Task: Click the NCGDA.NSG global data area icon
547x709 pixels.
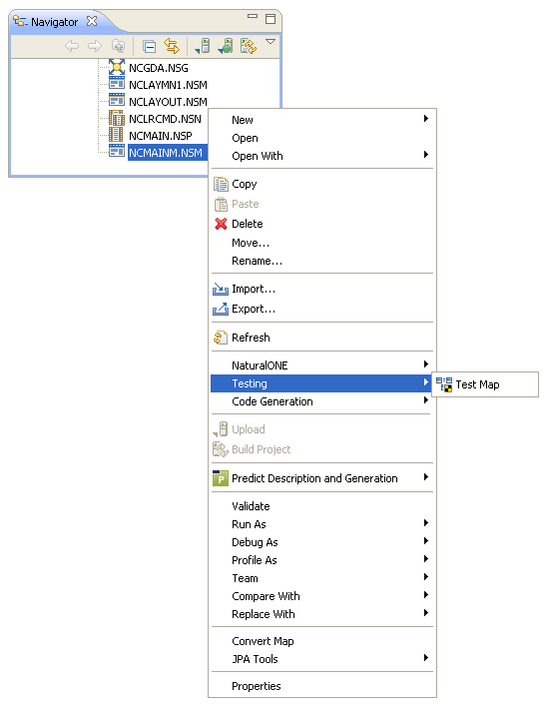Action: coord(117,67)
